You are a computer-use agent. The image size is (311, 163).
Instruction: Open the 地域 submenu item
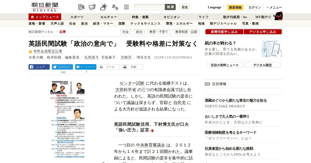tap(201, 24)
